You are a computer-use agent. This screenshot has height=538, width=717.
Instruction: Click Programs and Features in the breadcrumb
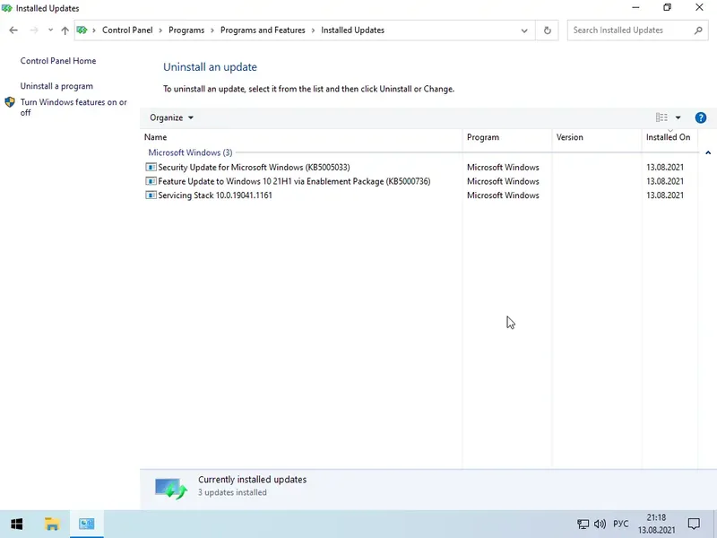point(263,30)
